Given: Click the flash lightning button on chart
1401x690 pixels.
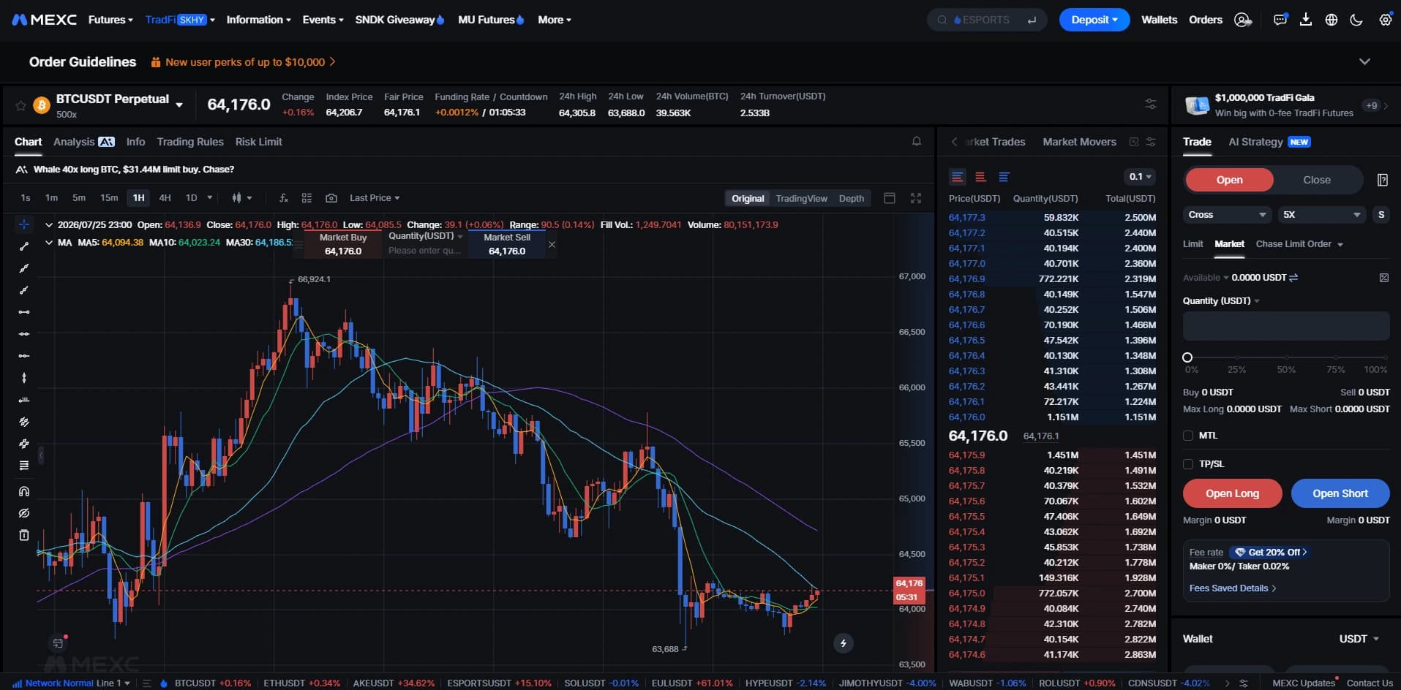Looking at the screenshot, I should coord(844,643).
